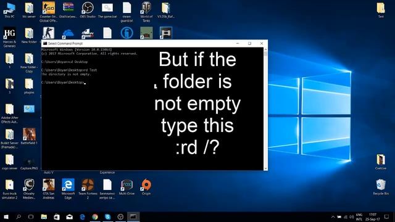395x222 pixels.
Task: Open Nox Multi-Drive shortcut
Action: (x=127, y=187)
